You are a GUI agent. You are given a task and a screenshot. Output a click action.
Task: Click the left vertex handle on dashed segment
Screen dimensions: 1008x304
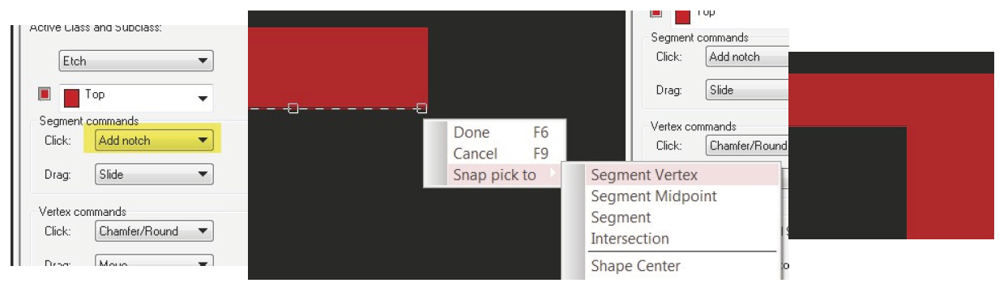pos(293,108)
